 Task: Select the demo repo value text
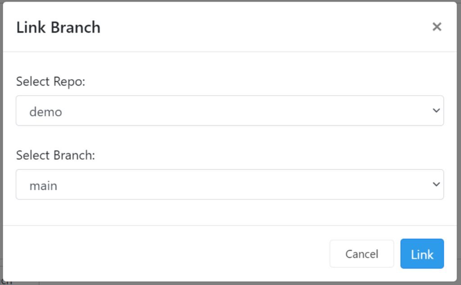[45, 112]
